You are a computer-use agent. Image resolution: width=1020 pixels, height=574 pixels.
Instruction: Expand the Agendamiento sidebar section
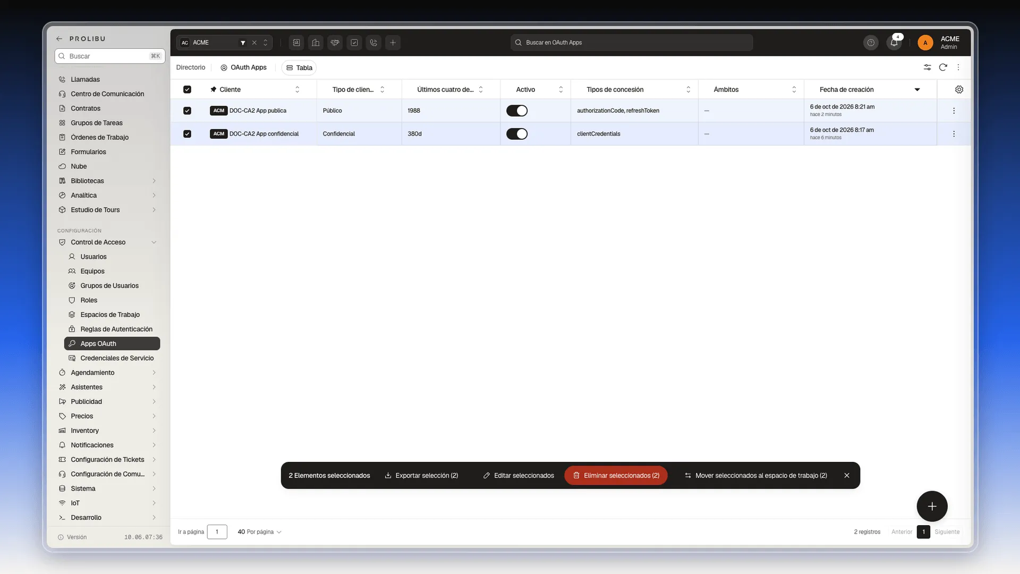click(108, 373)
